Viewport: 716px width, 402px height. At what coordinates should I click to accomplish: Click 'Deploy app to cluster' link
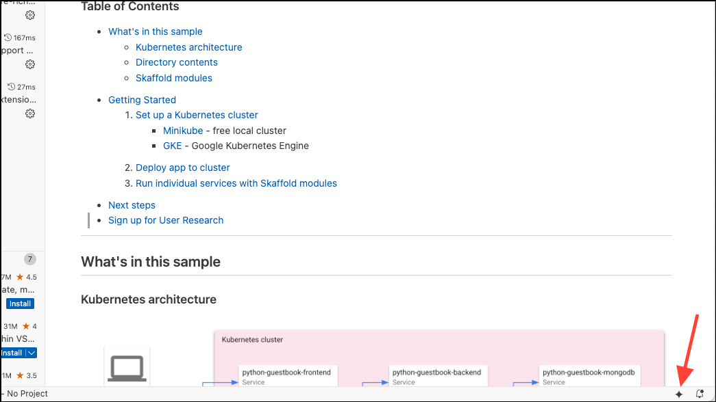(x=182, y=167)
